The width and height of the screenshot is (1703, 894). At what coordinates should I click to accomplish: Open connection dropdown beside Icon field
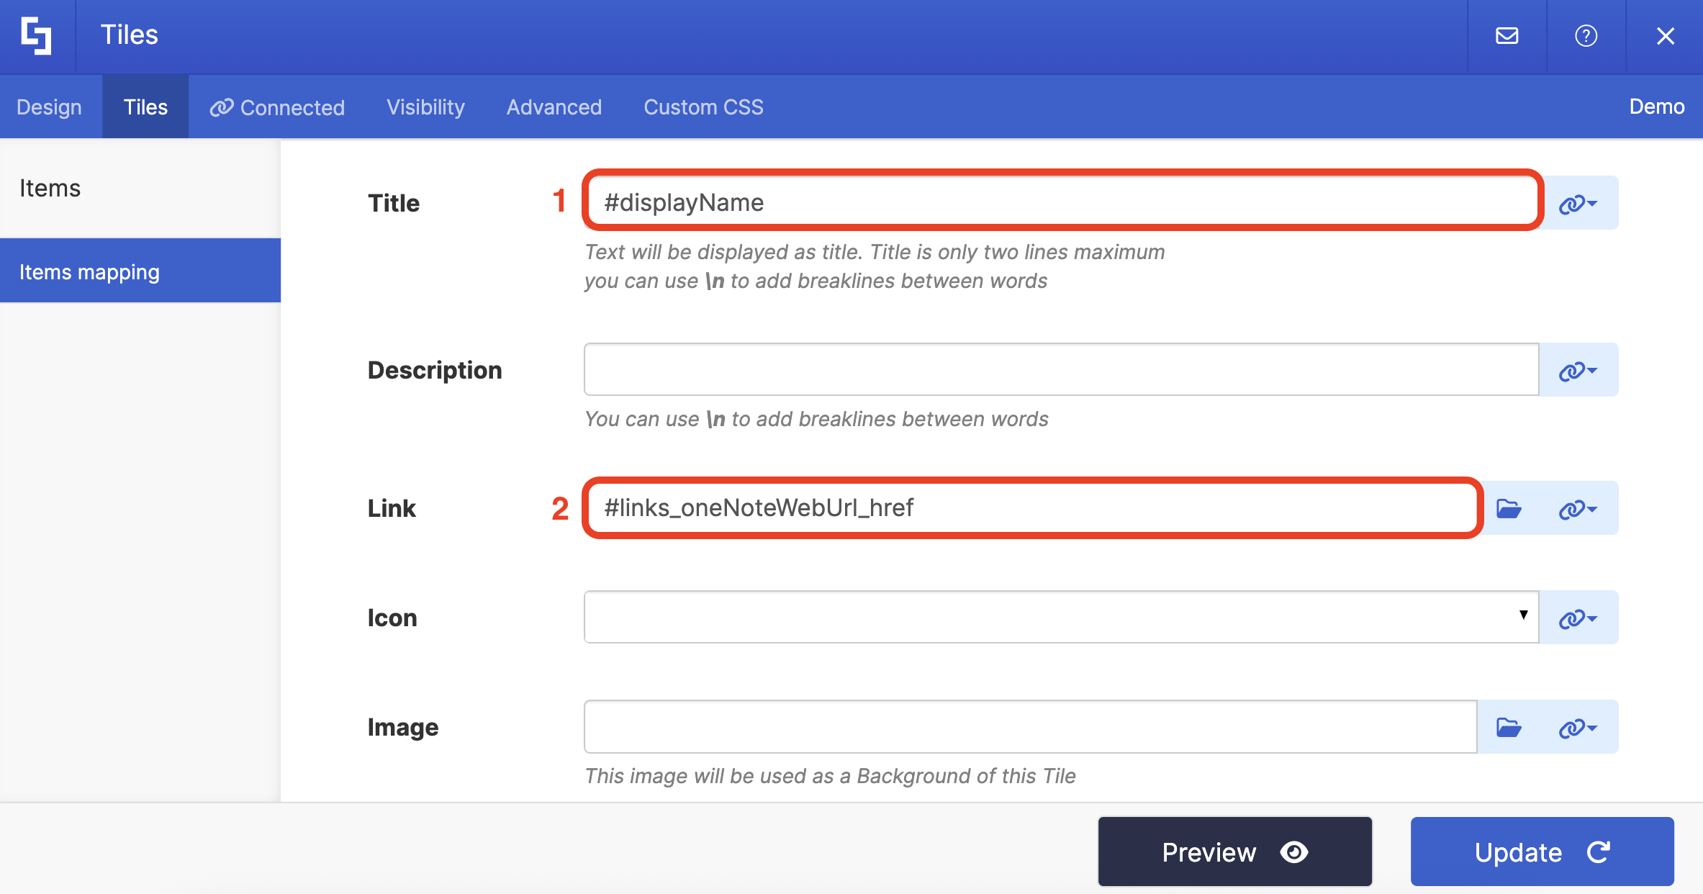(x=1578, y=618)
